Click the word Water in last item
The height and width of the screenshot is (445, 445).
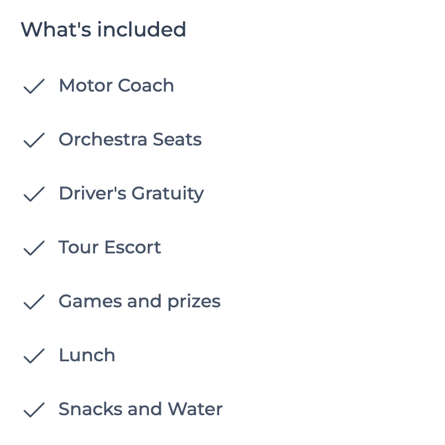[x=195, y=409]
